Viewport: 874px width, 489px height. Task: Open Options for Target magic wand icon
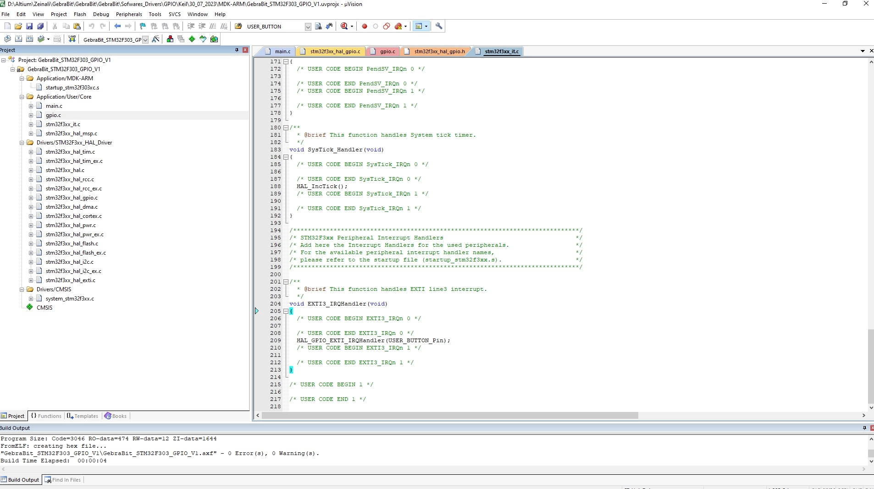click(155, 39)
